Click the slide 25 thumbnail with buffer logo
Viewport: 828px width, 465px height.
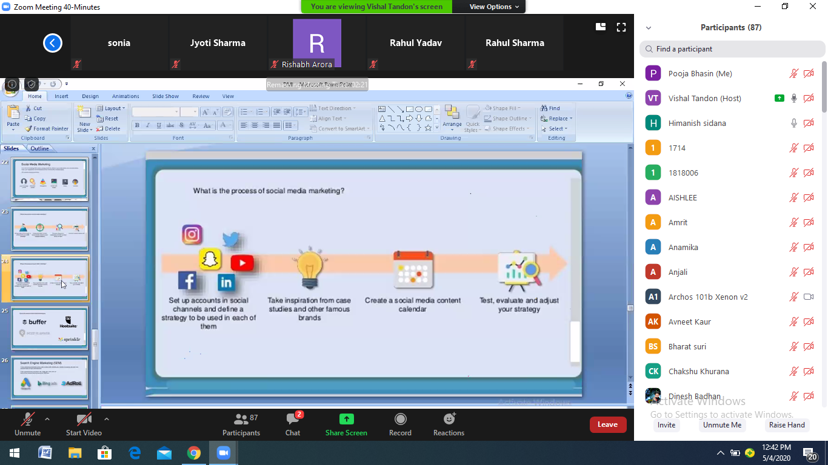pyautogui.click(x=50, y=328)
